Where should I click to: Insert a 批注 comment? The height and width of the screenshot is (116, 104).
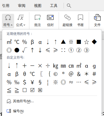pos(38,21)
